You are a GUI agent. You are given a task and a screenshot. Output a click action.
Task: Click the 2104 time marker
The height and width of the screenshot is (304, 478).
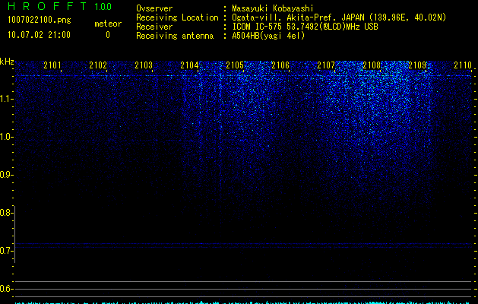click(x=189, y=65)
